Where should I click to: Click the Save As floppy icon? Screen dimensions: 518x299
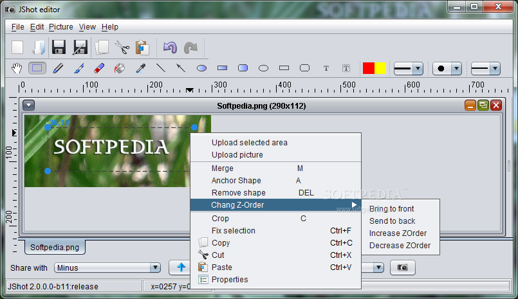[80, 48]
